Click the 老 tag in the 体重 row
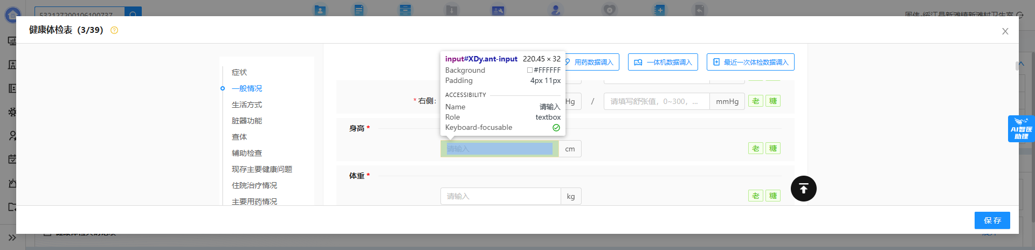The height and width of the screenshot is (250, 1035). (x=755, y=196)
